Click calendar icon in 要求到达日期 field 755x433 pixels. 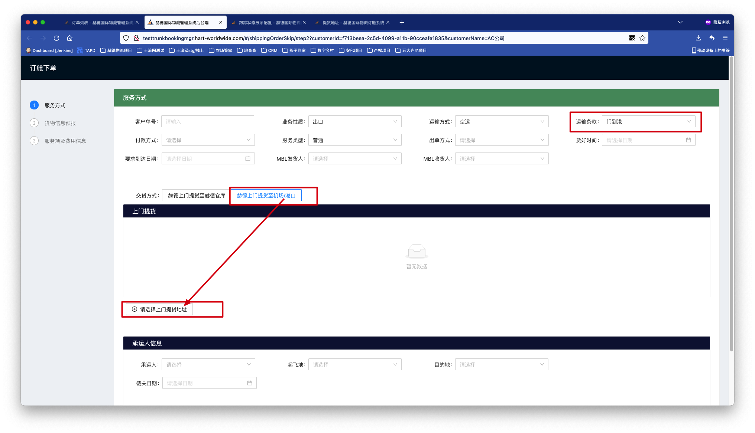(x=248, y=159)
